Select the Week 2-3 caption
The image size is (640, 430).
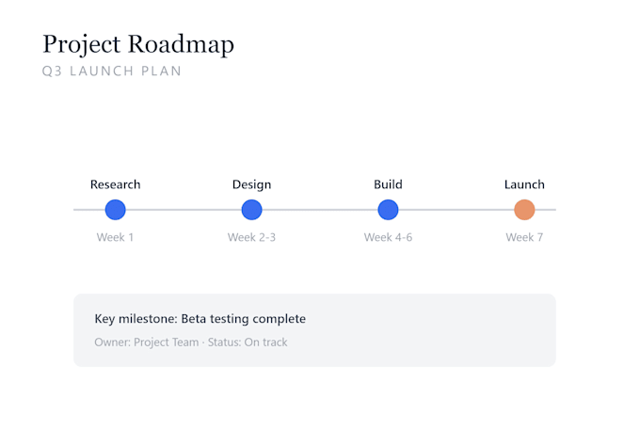[x=252, y=237]
